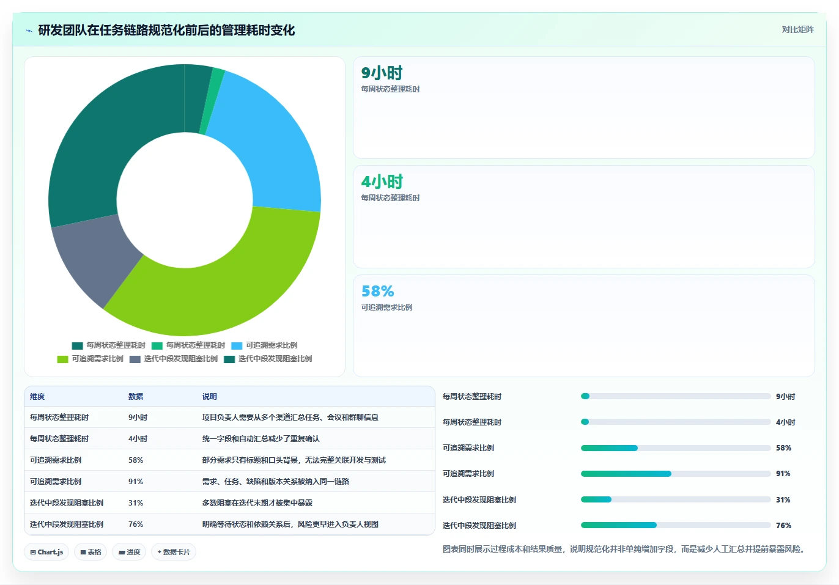
Task: Click the 91% label beside the progress bar
Action: click(x=783, y=474)
